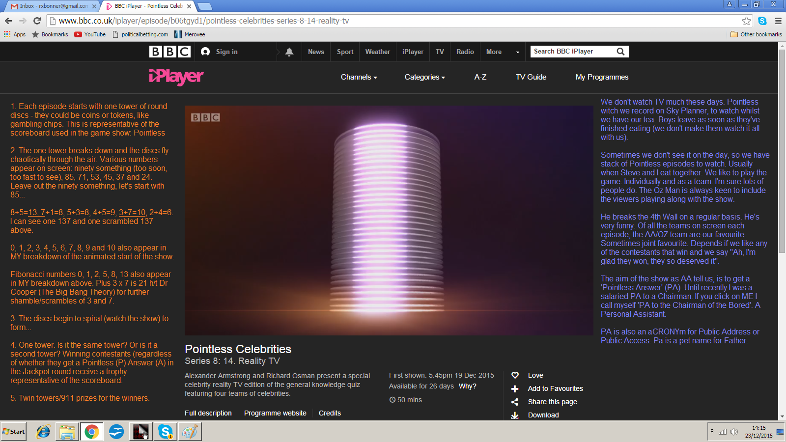Add programme to Favourites
786x442 pixels.
coord(515,388)
